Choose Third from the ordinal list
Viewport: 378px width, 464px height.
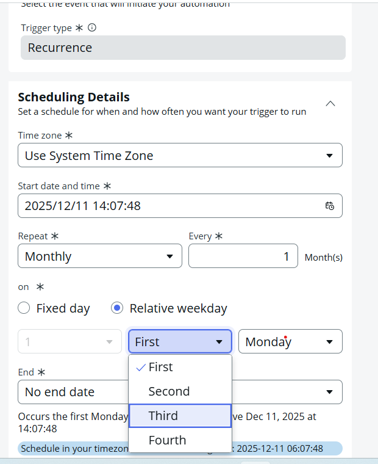tap(180, 416)
